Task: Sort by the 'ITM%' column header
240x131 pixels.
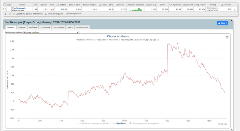Action: point(163,5)
